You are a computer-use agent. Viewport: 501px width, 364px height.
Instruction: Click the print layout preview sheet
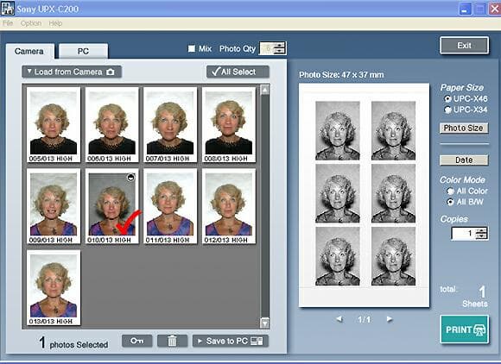[x=364, y=195]
